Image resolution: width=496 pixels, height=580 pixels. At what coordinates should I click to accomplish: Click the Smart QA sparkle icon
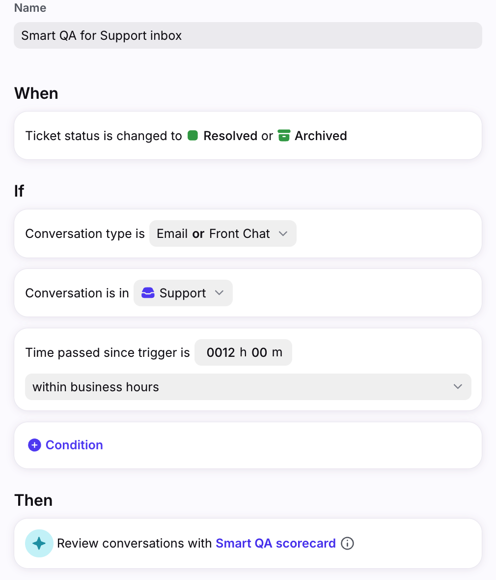[39, 543]
